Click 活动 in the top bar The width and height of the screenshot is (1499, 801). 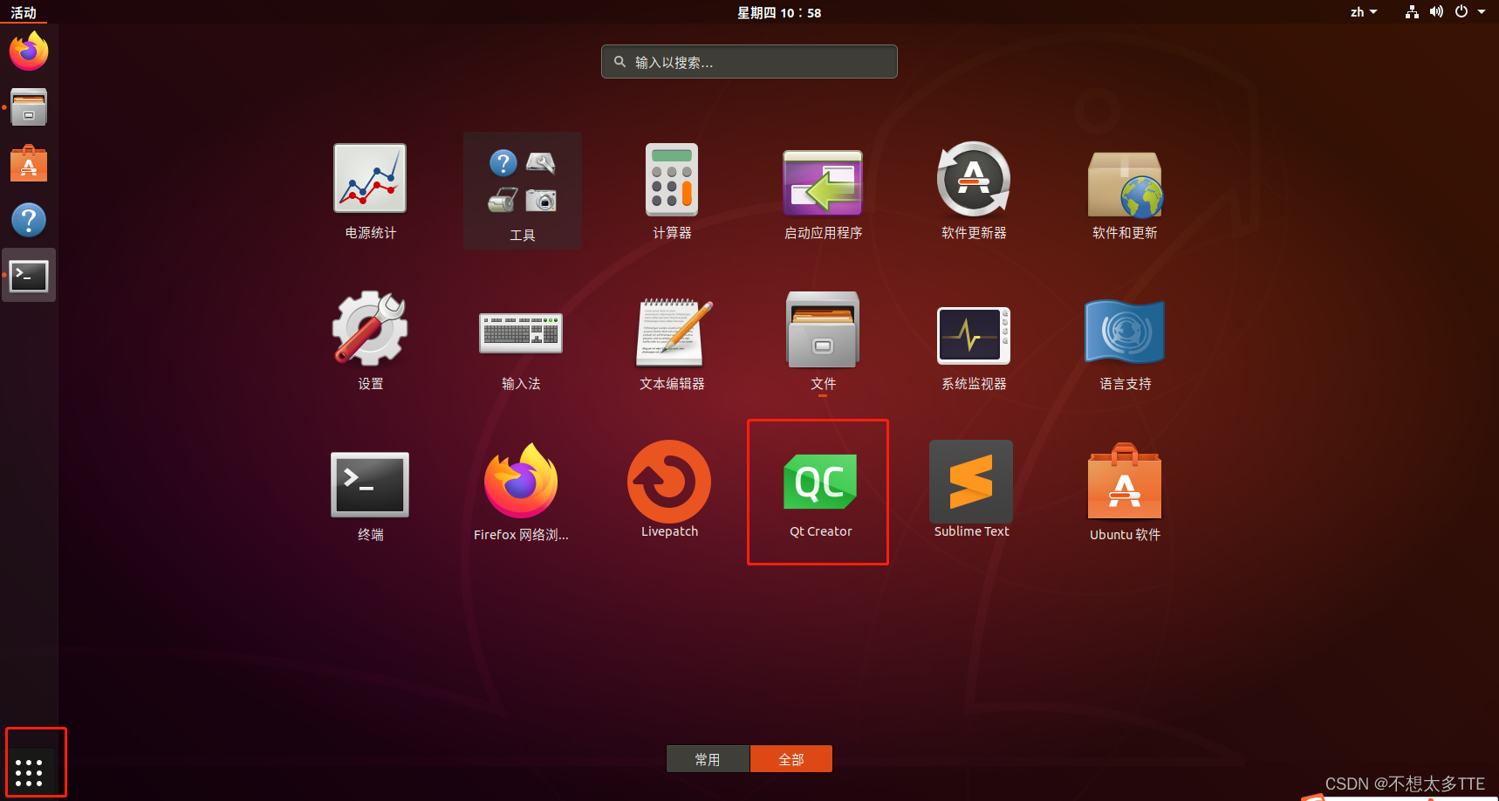point(23,12)
